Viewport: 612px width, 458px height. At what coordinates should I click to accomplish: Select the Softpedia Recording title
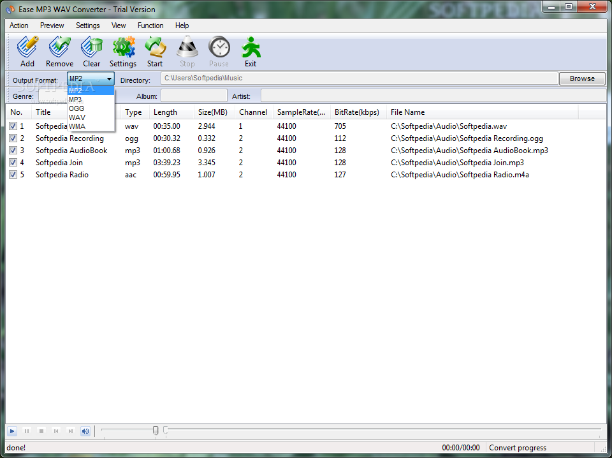pos(69,138)
